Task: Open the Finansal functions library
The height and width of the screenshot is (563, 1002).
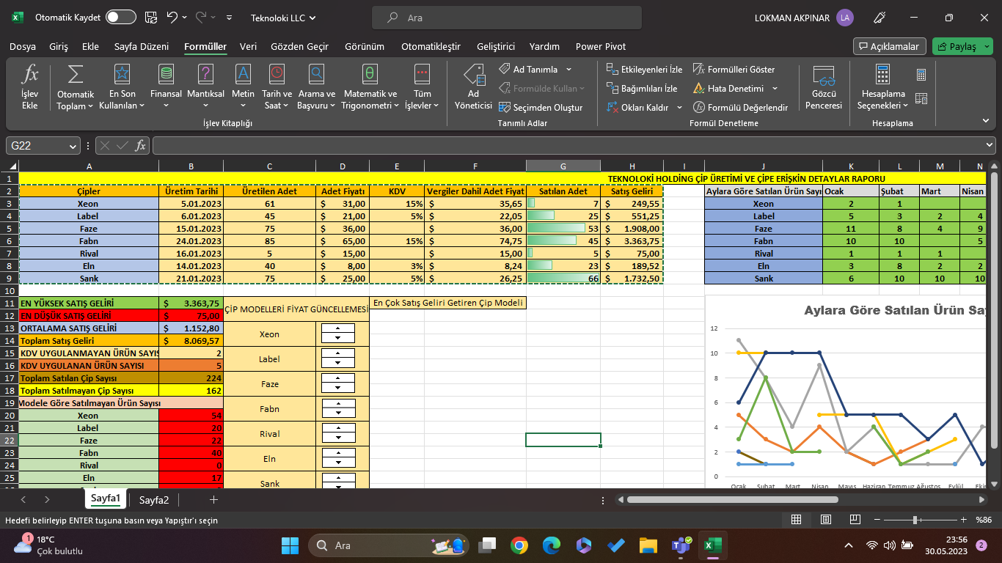Action: tap(166, 87)
